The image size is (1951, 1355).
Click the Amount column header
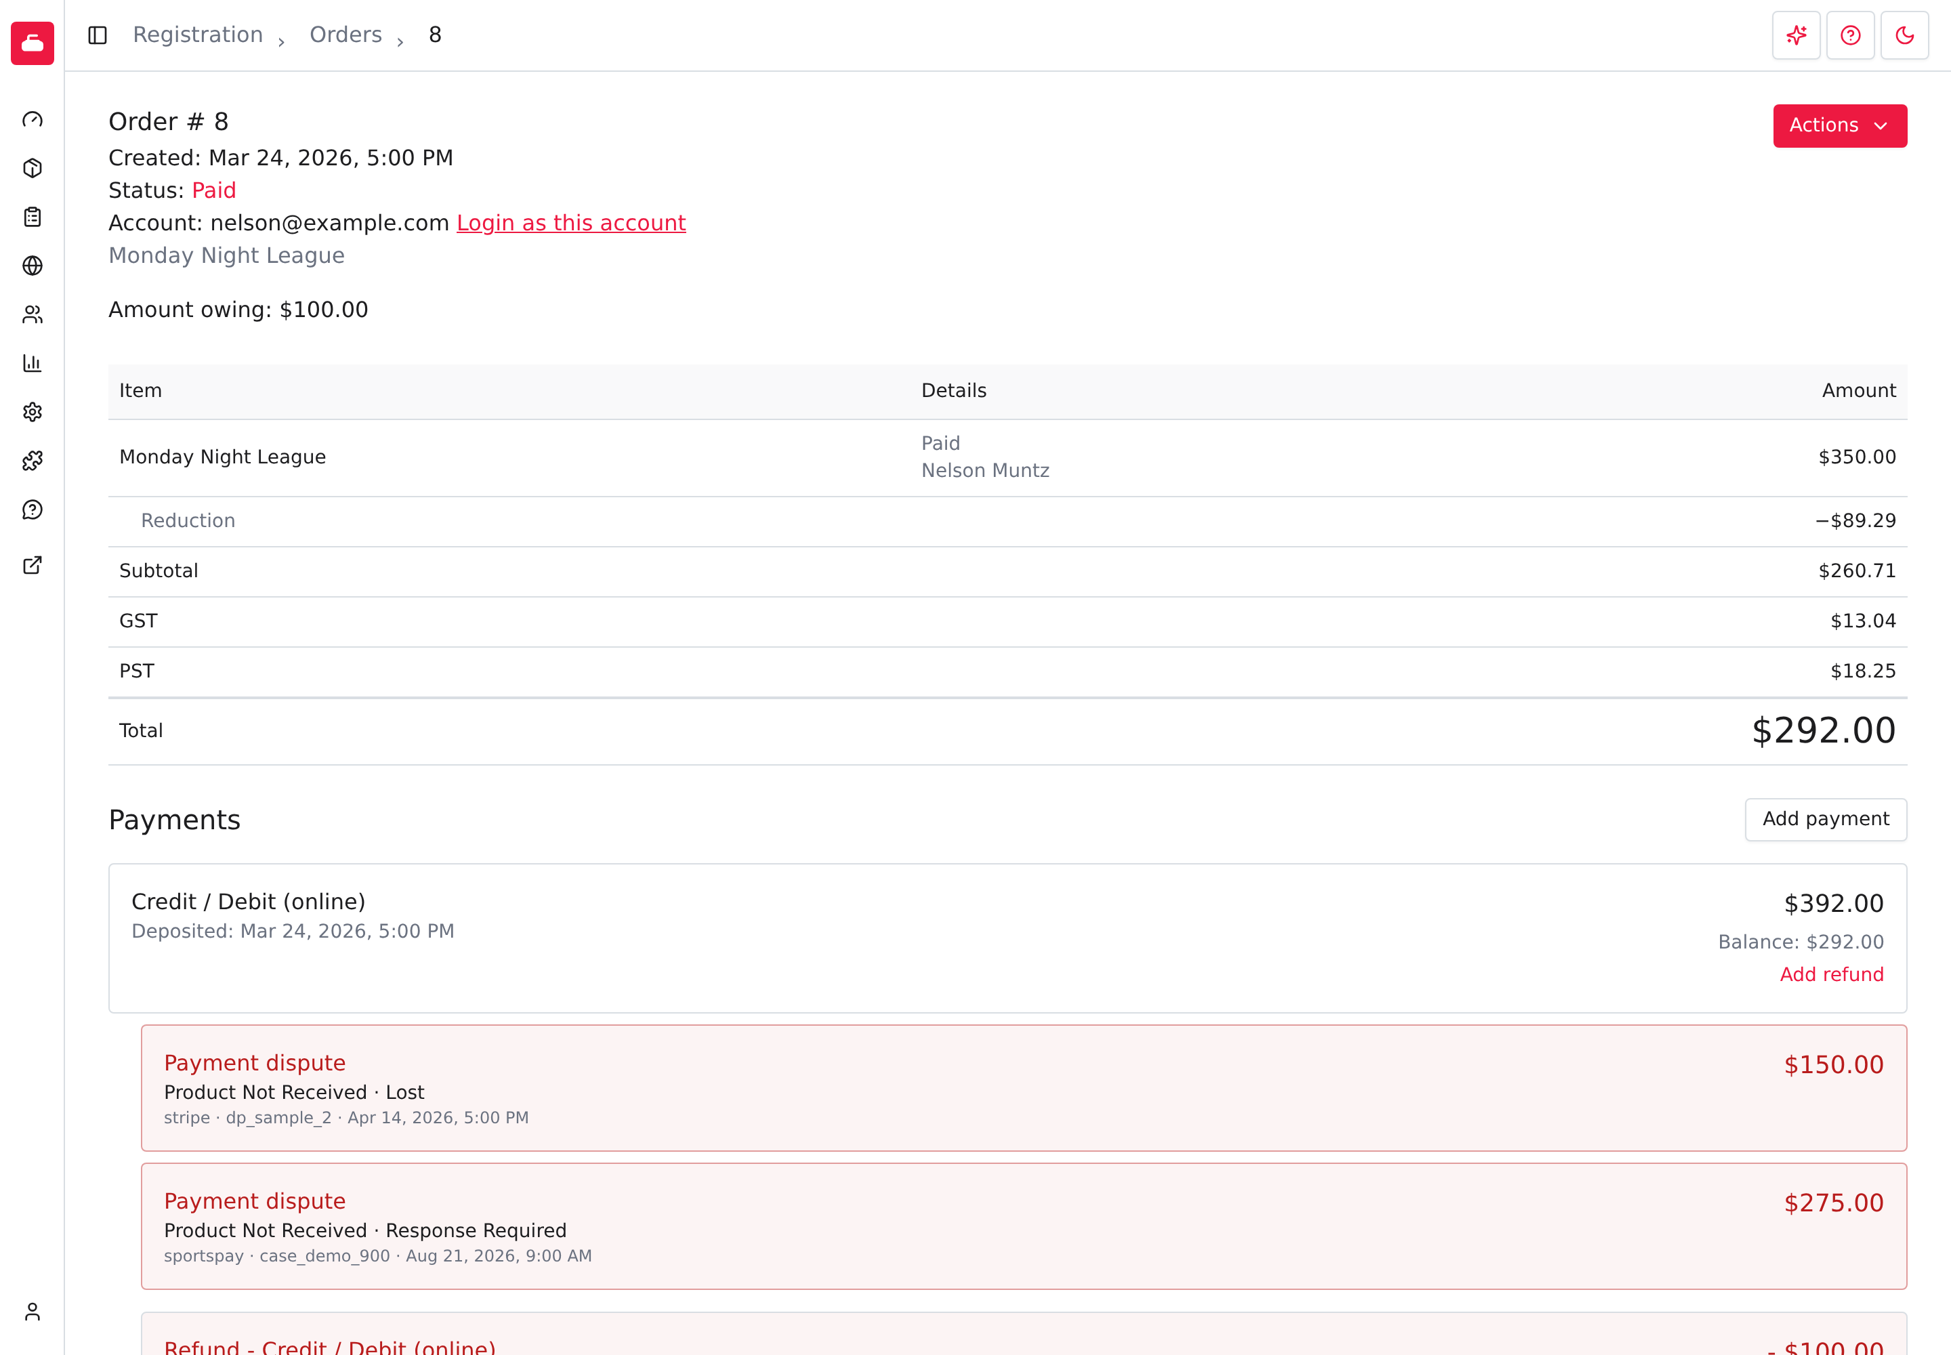[1858, 392]
